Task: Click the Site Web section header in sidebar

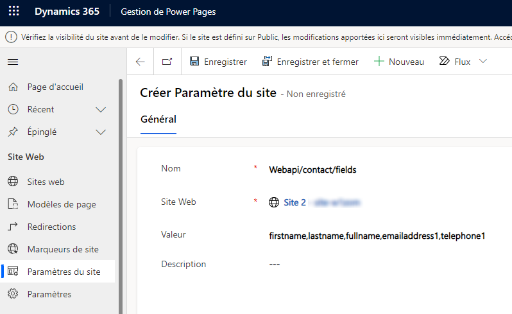Action: click(26, 157)
